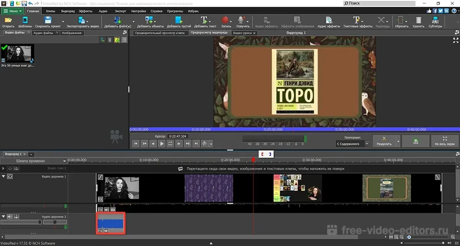Click the 360 view button

[x=416, y=141]
